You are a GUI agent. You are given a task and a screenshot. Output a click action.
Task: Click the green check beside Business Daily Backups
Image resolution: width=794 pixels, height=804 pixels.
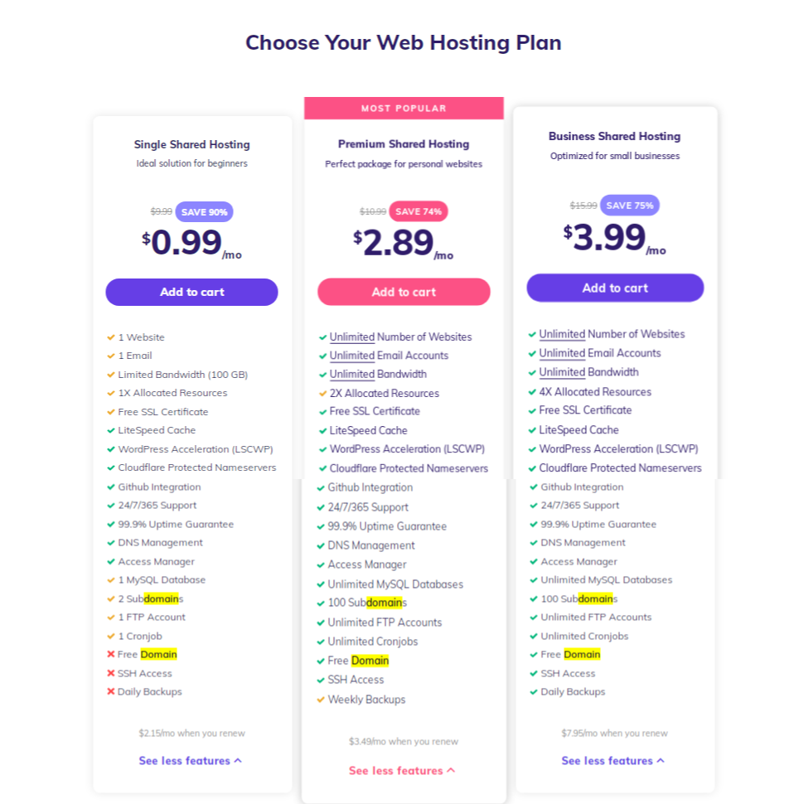tap(534, 691)
